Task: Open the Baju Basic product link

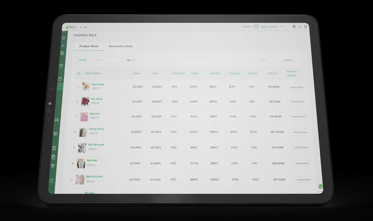Action: [92, 160]
